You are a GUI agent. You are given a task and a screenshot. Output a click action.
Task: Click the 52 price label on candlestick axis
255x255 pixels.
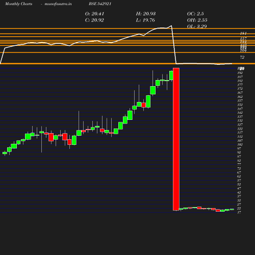(x=239, y=185)
